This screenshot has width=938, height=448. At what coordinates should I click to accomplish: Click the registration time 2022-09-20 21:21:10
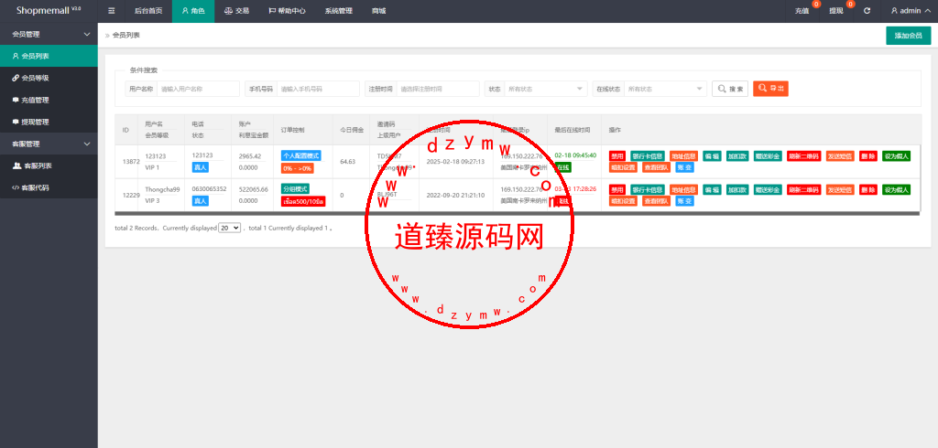click(x=455, y=196)
